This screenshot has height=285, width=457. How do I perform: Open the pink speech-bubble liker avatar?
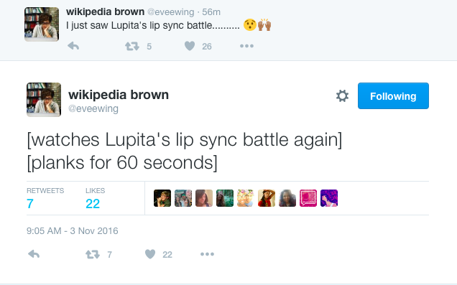point(308,198)
